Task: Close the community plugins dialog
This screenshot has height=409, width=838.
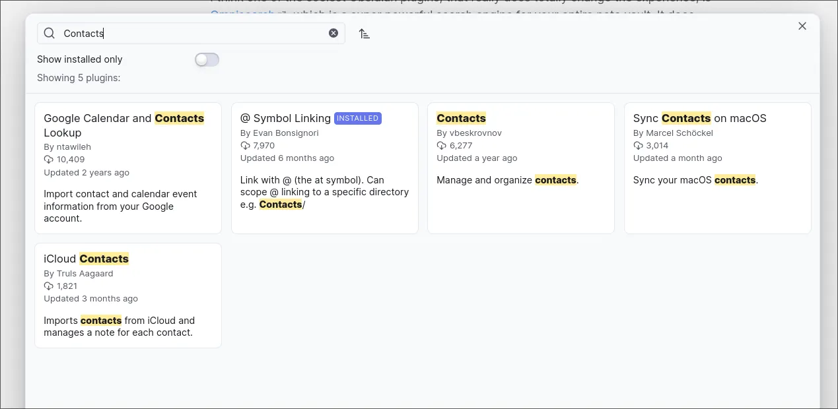Action: point(802,26)
